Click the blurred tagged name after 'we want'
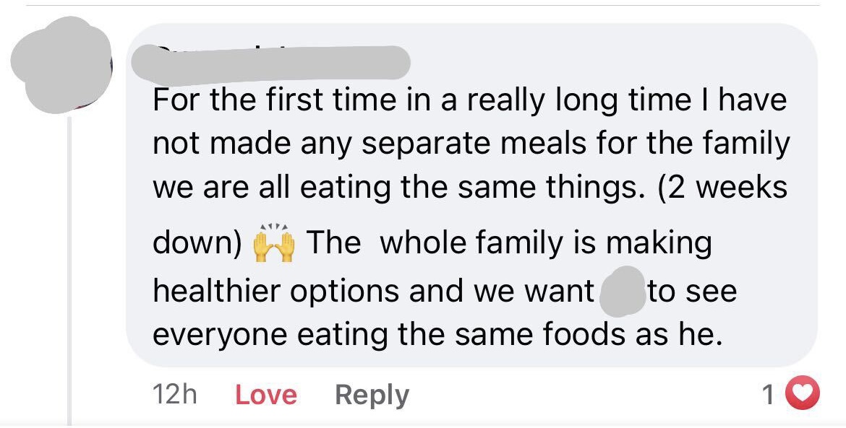846x428 pixels. (x=623, y=292)
